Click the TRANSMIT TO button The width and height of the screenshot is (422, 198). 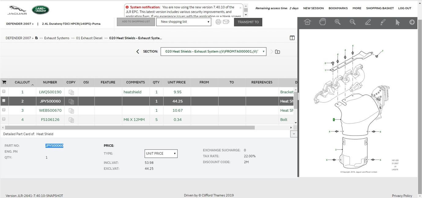coord(248,22)
